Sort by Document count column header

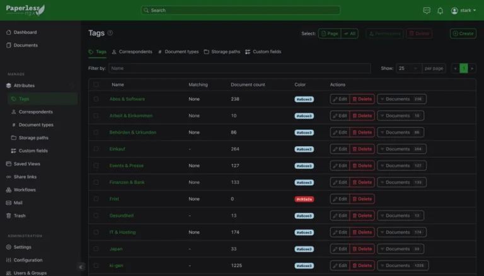[248, 84]
